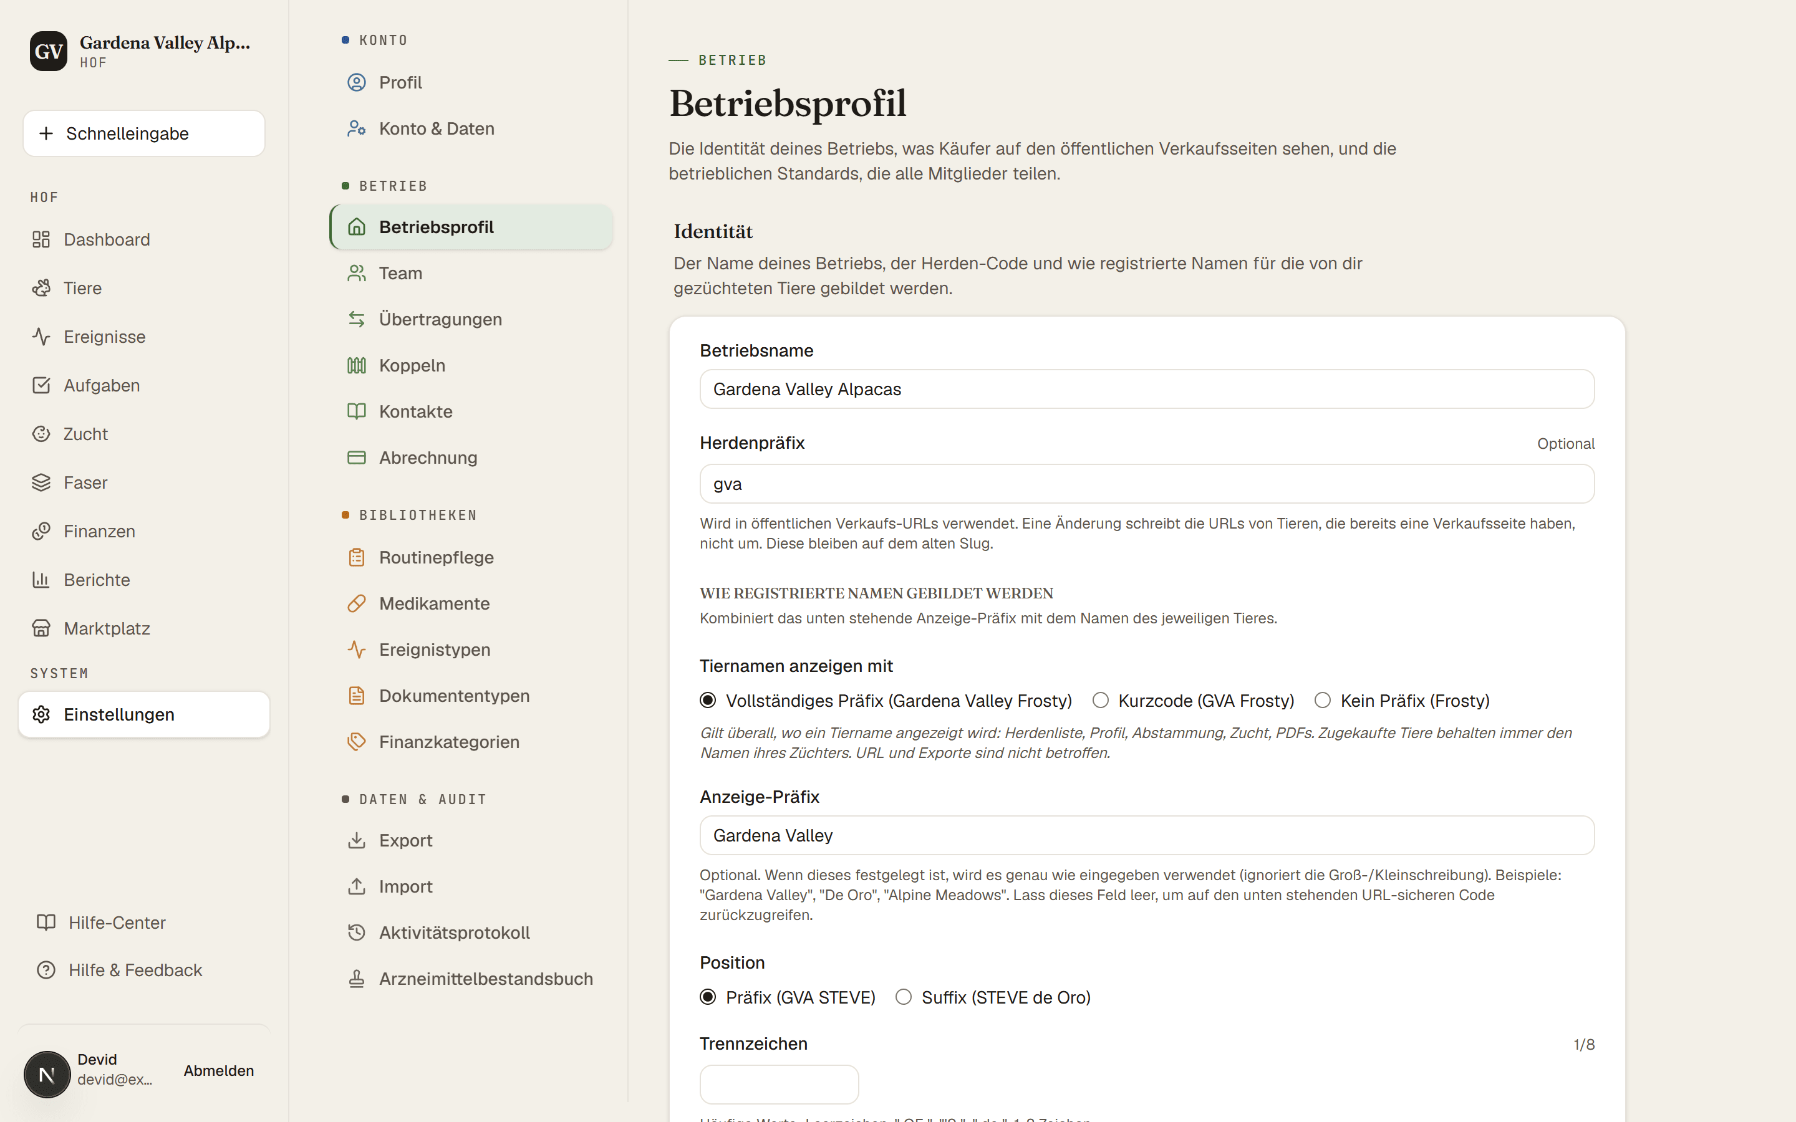The image size is (1796, 1122).
Task: Open the Export page
Action: pyautogui.click(x=471, y=840)
